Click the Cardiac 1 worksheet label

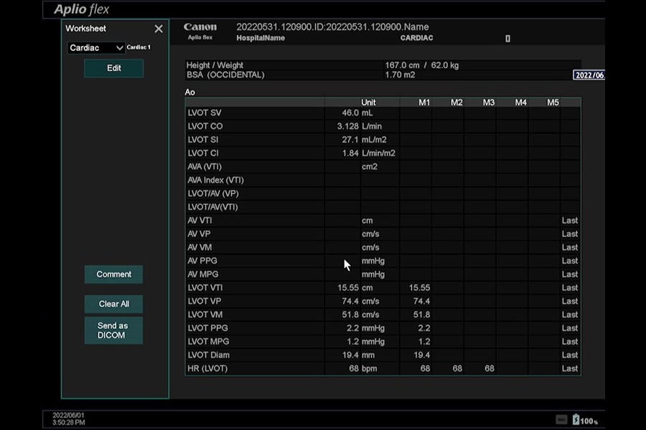click(139, 47)
